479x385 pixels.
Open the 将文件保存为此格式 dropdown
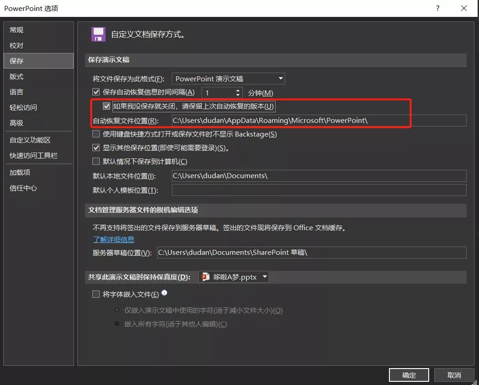pos(280,78)
